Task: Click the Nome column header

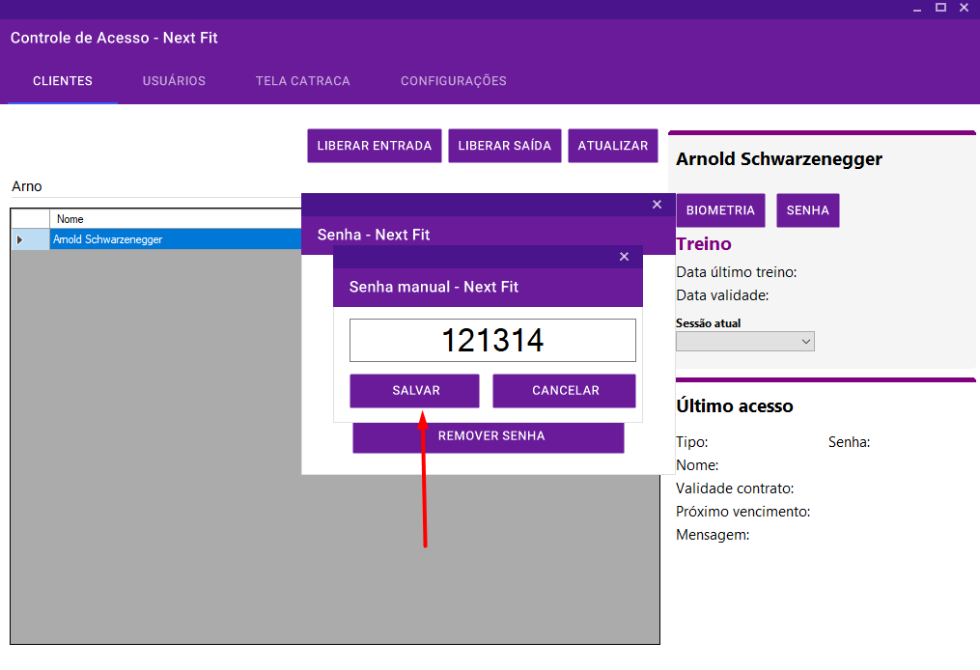Action: [176, 219]
